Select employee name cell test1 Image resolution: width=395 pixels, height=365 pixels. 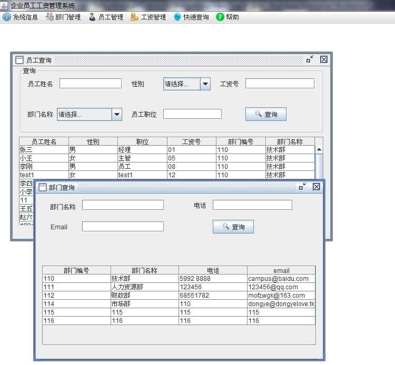coord(44,175)
